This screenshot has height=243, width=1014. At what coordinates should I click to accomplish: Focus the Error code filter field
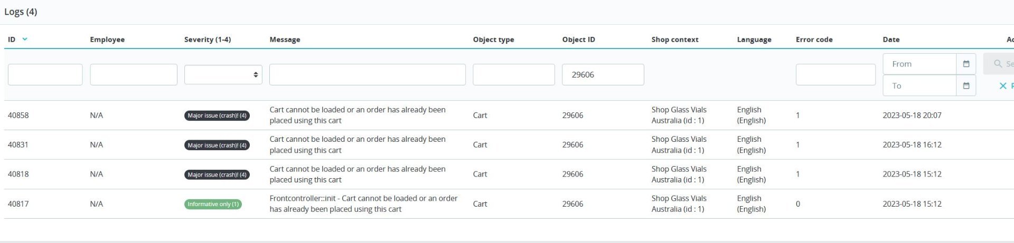coord(835,74)
